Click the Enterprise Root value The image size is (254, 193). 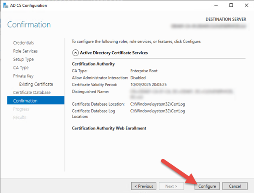pyautogui.click(x=144, y=71)
